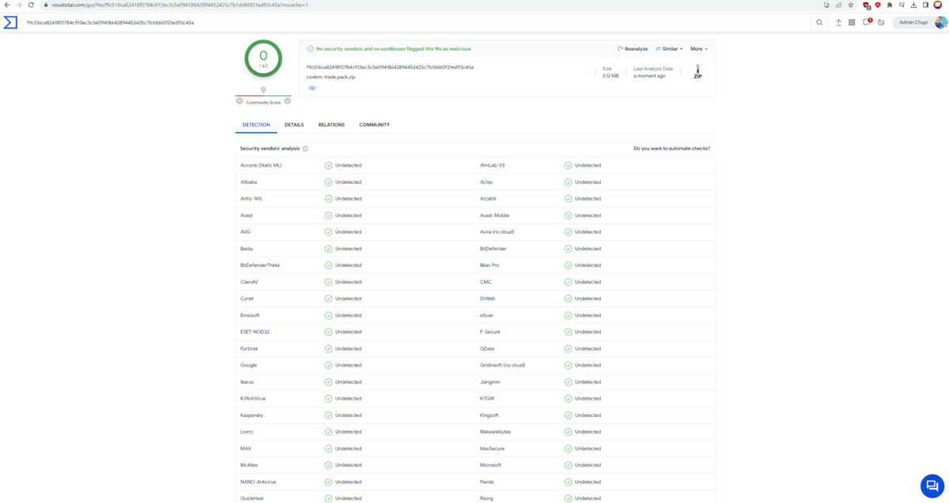Click the no-vendors-flagged green banner text
The width and height of the screenshot is (949, 503).
click(x=394, y=49)
